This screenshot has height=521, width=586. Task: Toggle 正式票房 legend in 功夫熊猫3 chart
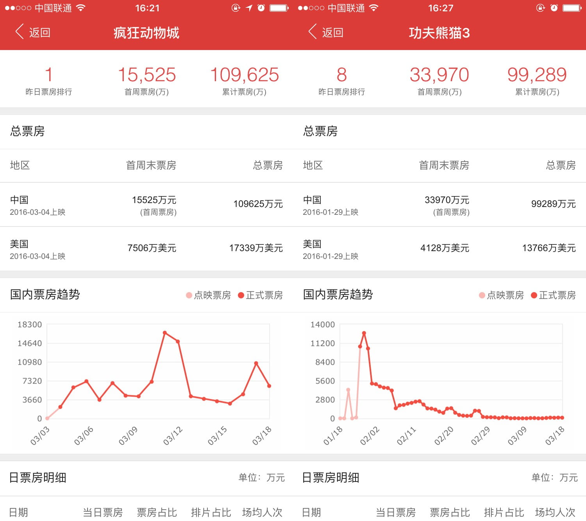pos(553,295)
